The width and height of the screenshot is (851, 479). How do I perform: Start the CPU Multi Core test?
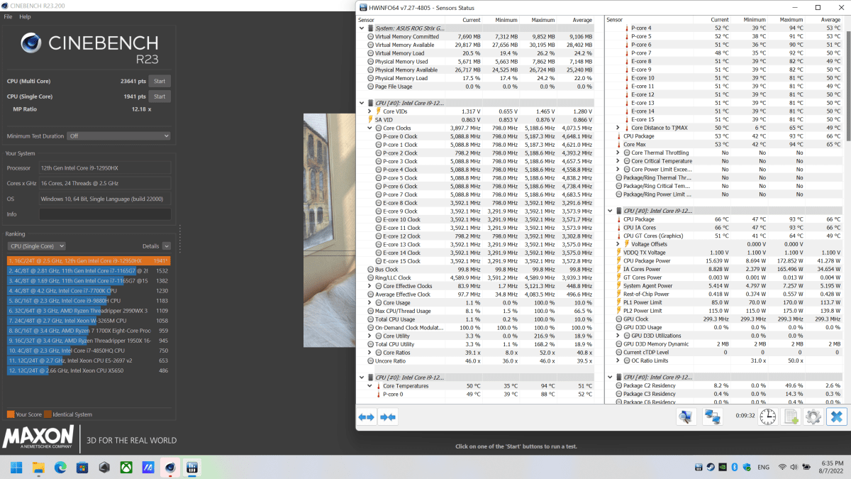pos(160,81)
